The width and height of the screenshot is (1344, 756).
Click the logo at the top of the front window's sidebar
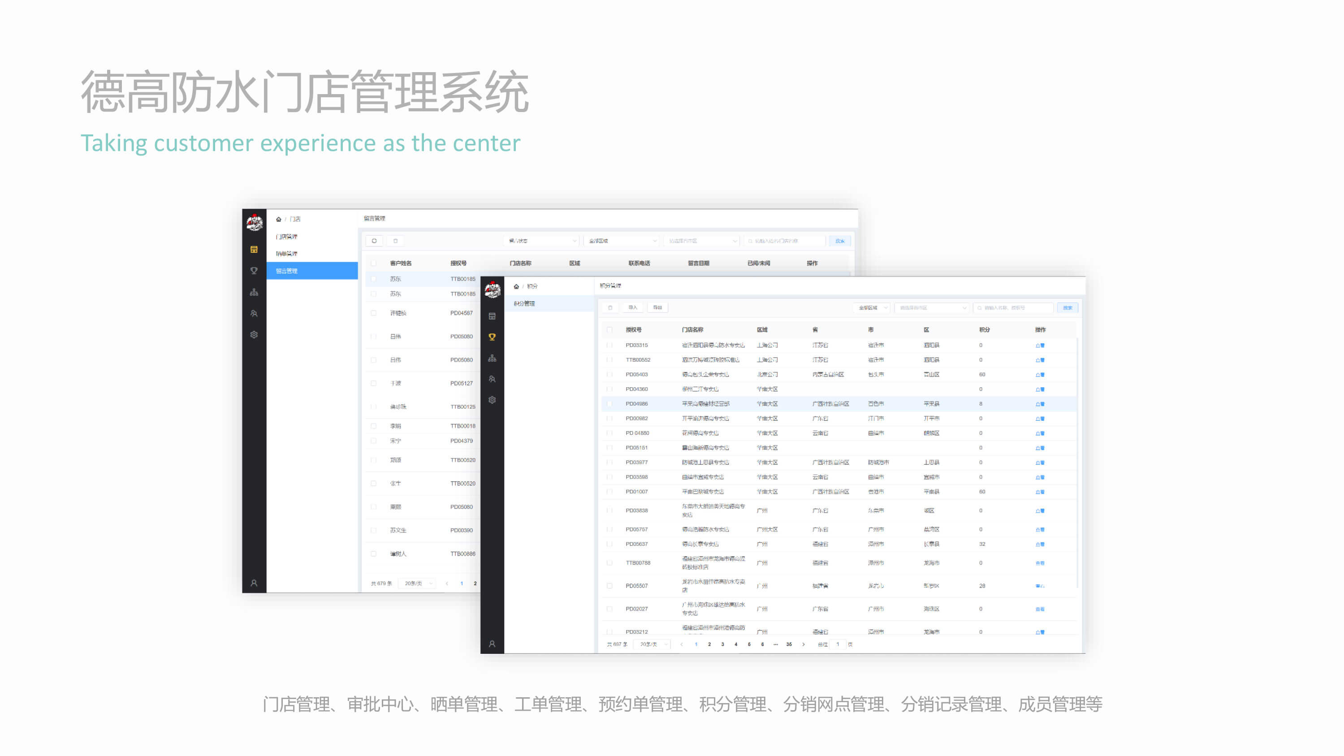(493, 289)
